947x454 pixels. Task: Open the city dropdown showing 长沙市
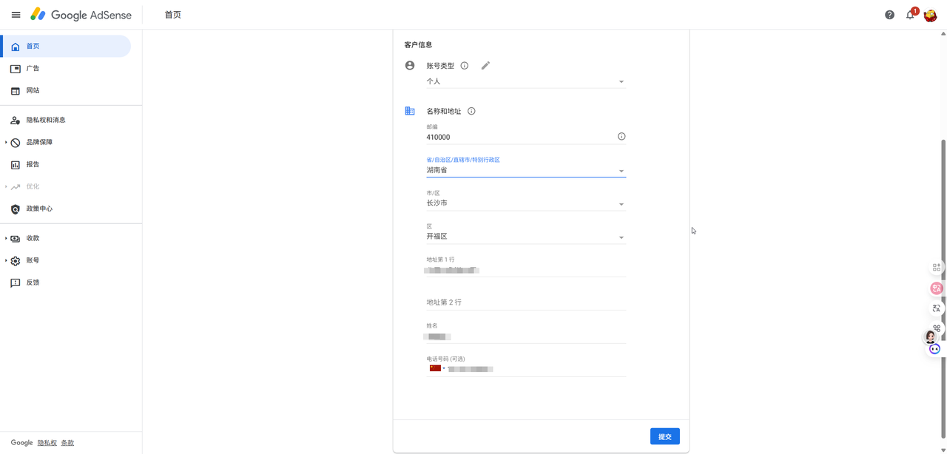tap(525, 203)
